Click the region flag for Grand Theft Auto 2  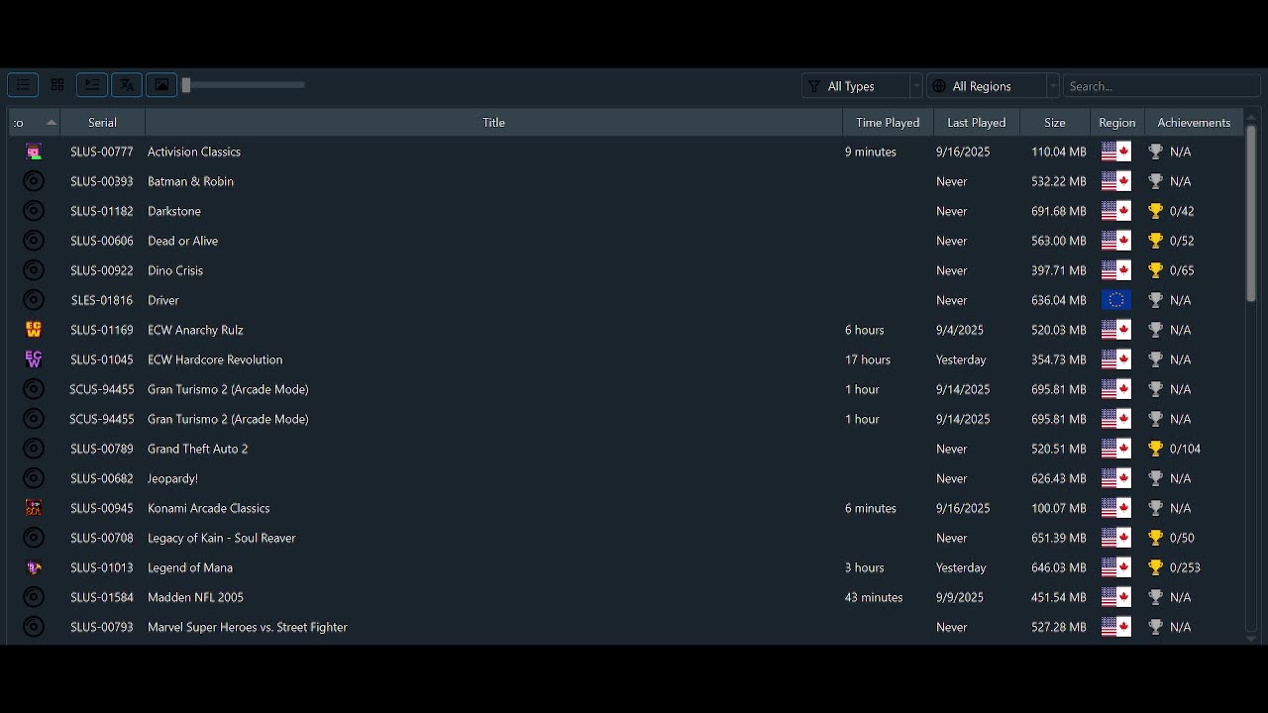pos(1116,449)
